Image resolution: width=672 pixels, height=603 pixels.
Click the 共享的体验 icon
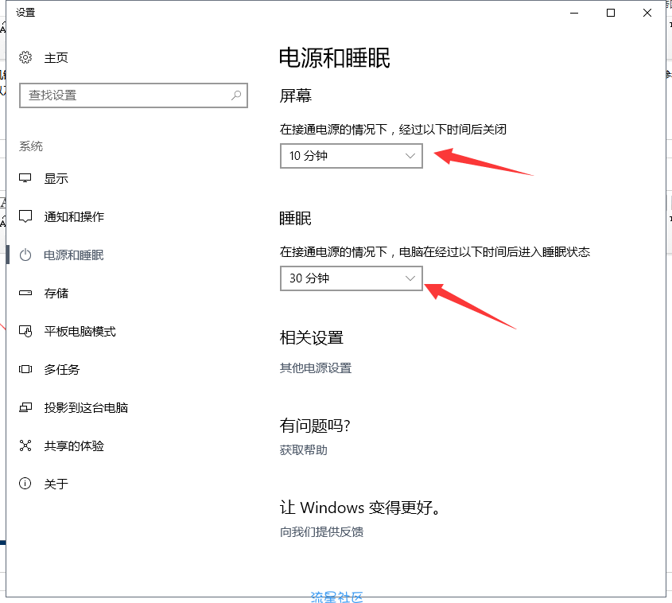click(25, 445)
